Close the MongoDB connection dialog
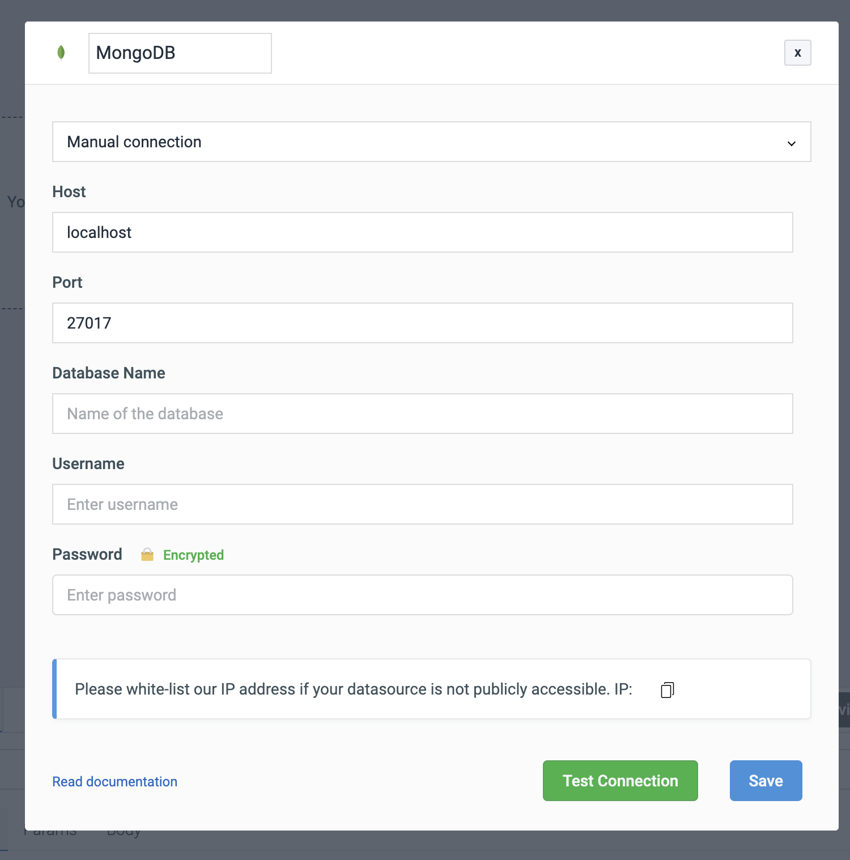This screenshot has width=850, height=860. click(x=797, y=52)
